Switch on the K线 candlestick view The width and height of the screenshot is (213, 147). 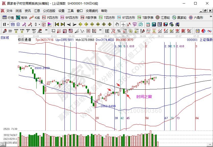click(x=35, y=18)
